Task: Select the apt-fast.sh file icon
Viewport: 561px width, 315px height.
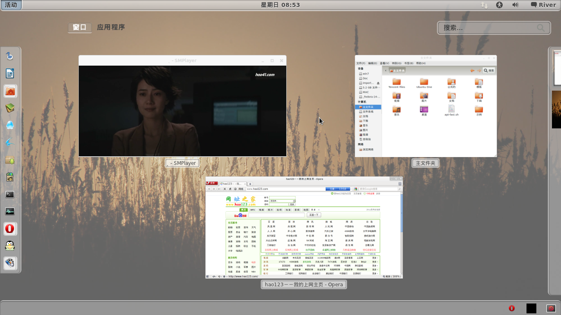Action: 451,110
